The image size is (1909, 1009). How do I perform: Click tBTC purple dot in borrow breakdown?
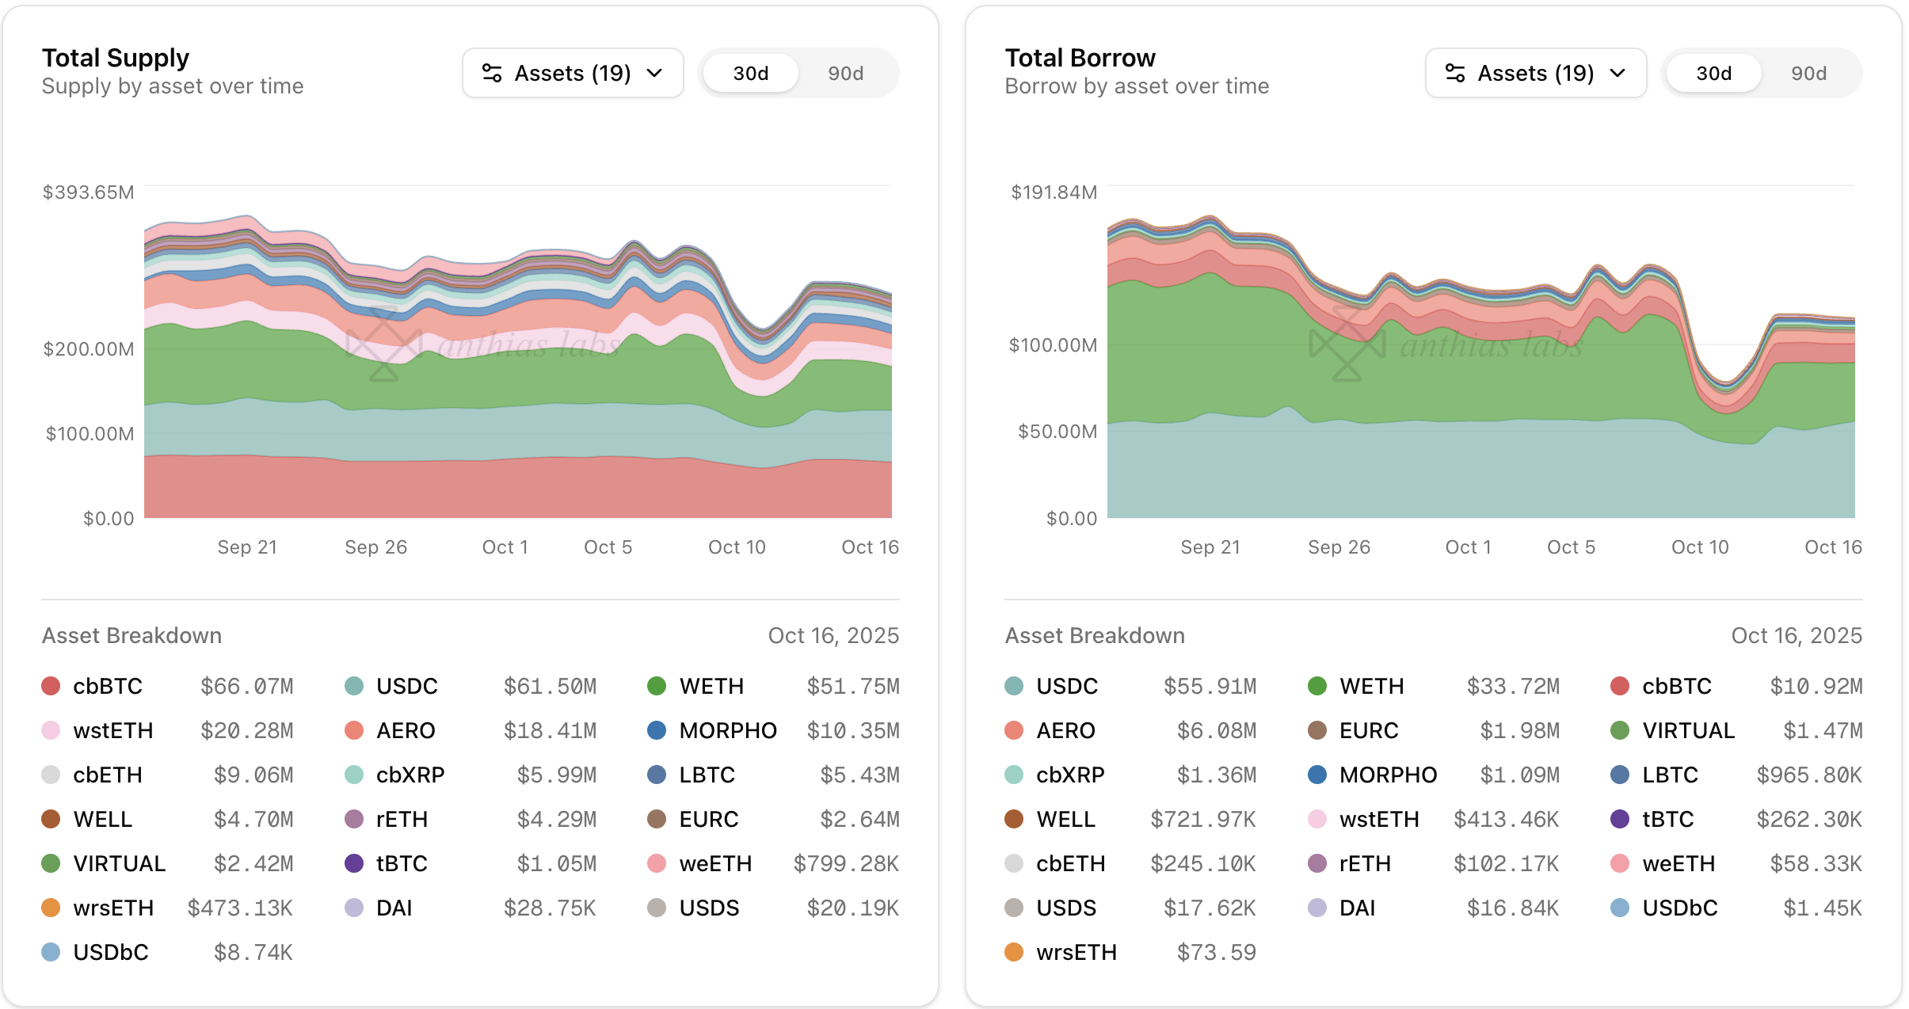[x=1620, y=819]
